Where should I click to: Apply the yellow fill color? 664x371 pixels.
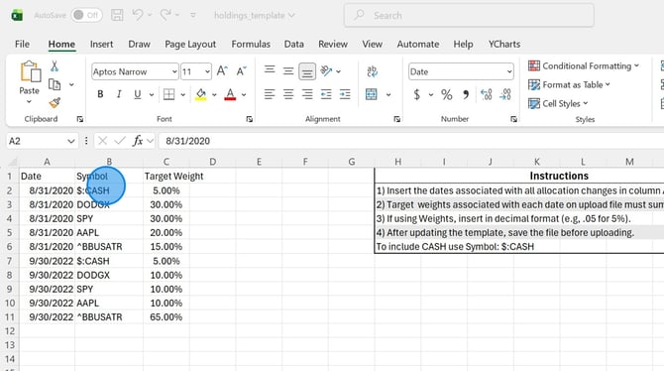(x=201, y=94)
